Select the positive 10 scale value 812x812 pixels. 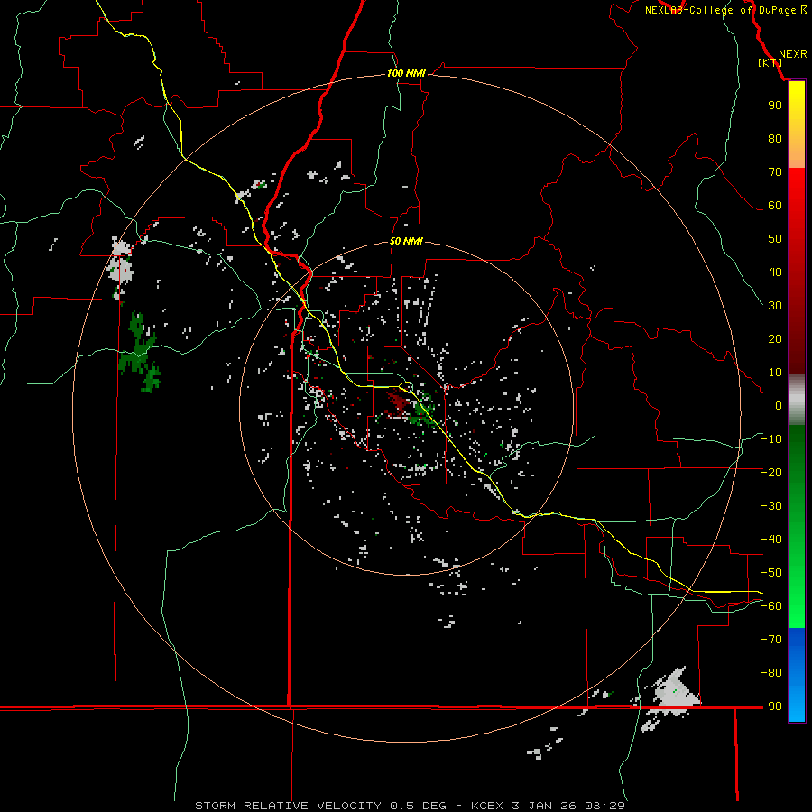(x=775, y=373)
